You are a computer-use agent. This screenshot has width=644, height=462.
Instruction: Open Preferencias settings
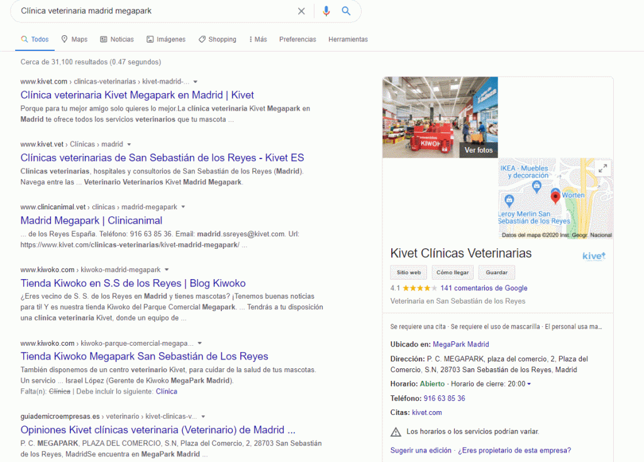(297, 40)
